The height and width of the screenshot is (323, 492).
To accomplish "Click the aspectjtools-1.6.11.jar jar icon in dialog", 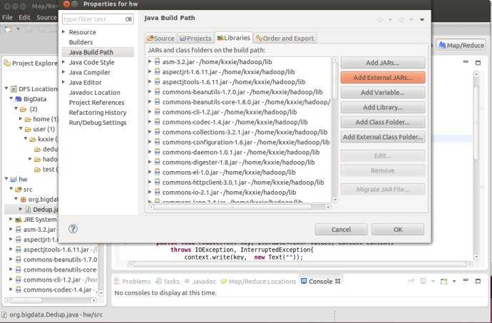I will pyautogui.click(x=157, y=82).
